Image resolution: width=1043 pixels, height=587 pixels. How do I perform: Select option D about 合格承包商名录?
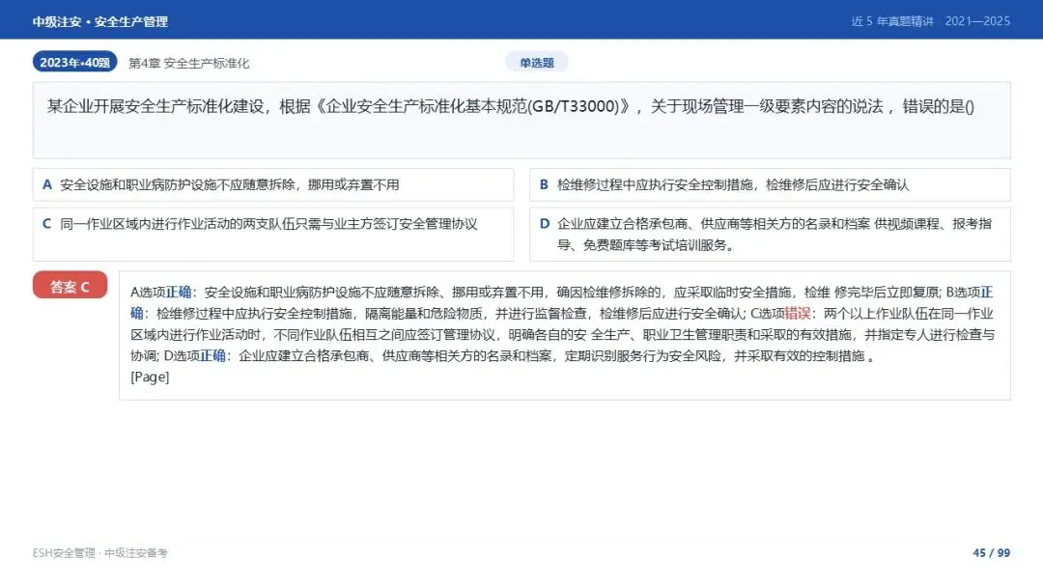coord(771,234)
